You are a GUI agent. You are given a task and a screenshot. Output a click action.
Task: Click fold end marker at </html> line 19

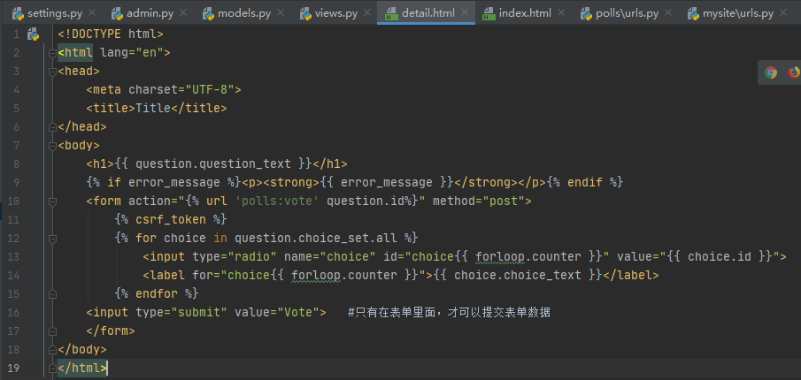(x=51, y=368)
